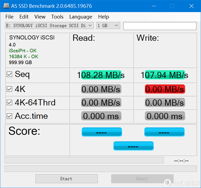Click the Seq write result 107.94 MB/s

[165, 75]
